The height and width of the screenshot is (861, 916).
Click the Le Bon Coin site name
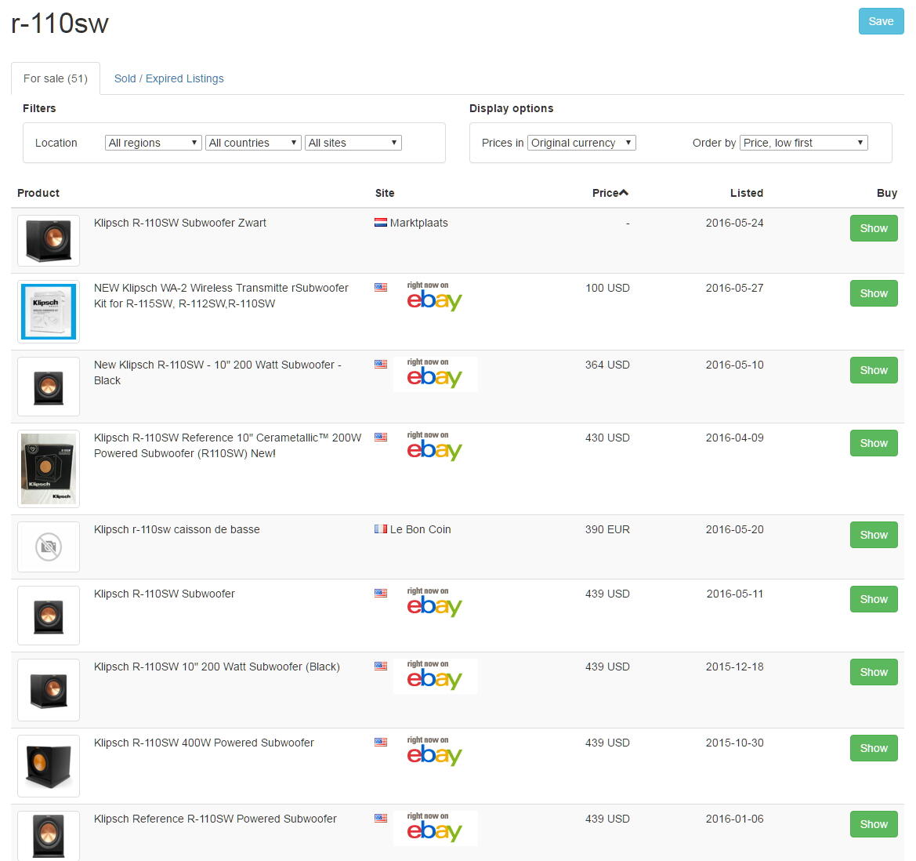pyautogui.click(x=420, y=529)
